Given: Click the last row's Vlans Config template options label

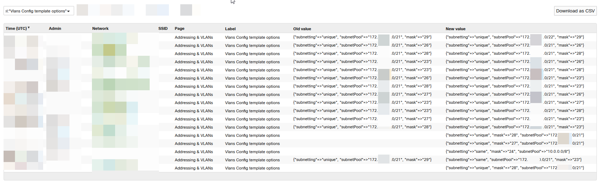Looking at the screenshot, I should click(252, 168).
